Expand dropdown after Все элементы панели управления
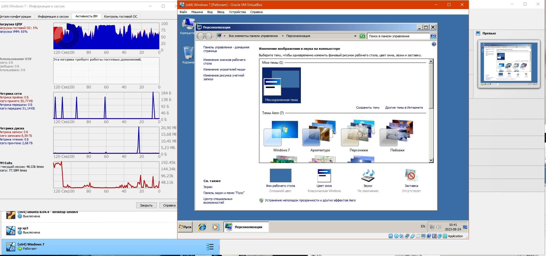Image resolution: width=546 pixels, height=256 pixels. pyautogui.click(x=282, y=36)
